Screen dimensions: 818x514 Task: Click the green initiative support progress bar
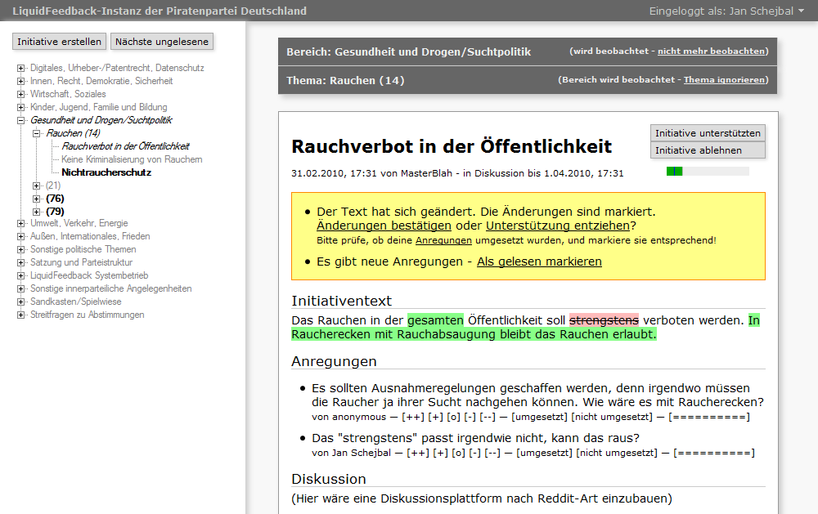click(x=675, y=172)
